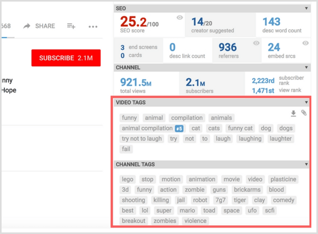Click the 'lego' channel tag
The height and width of the screenshot is (234, 318).
[127, 179]
